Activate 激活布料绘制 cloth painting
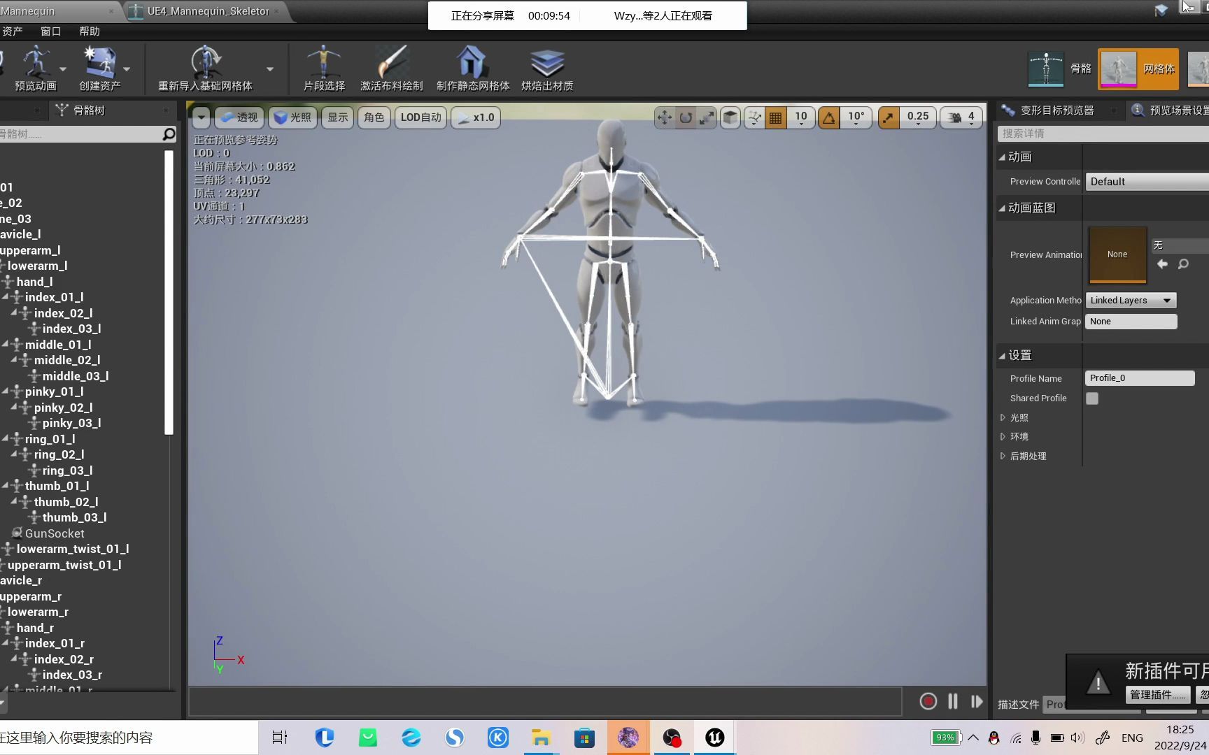 (x=392, y=68)
